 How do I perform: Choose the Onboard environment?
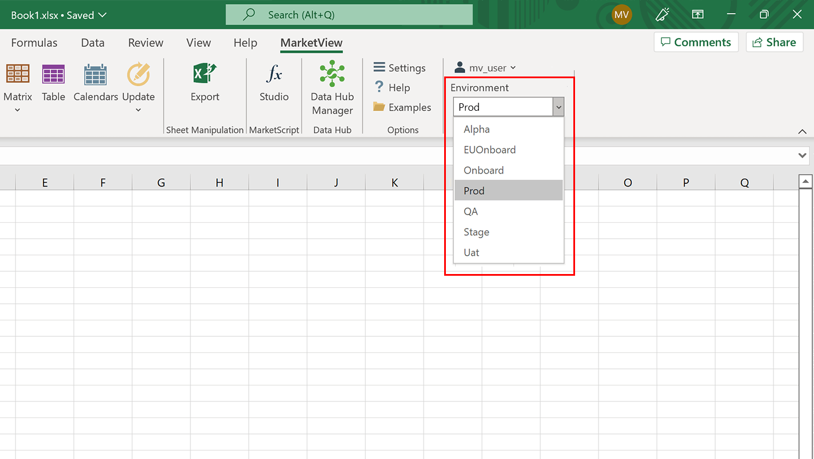pos(509,170)
